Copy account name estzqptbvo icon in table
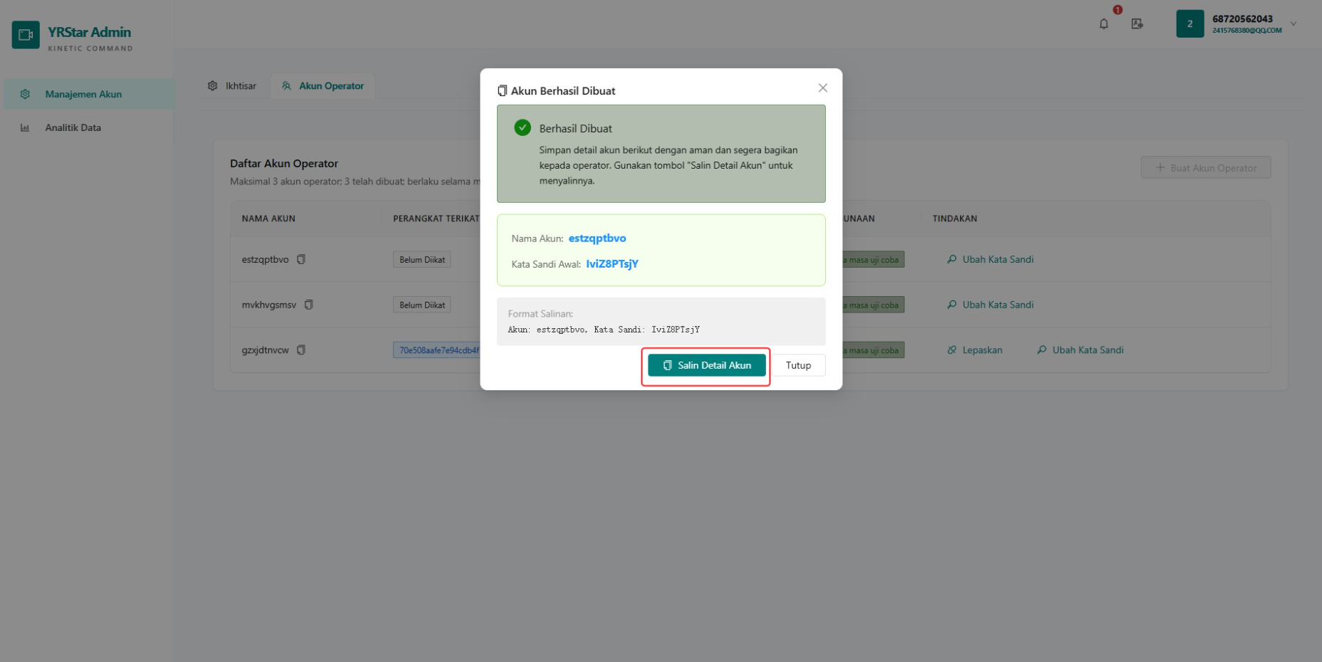Image resolution: width=1322 pixels, height=662 pixels. pos(301,259)
